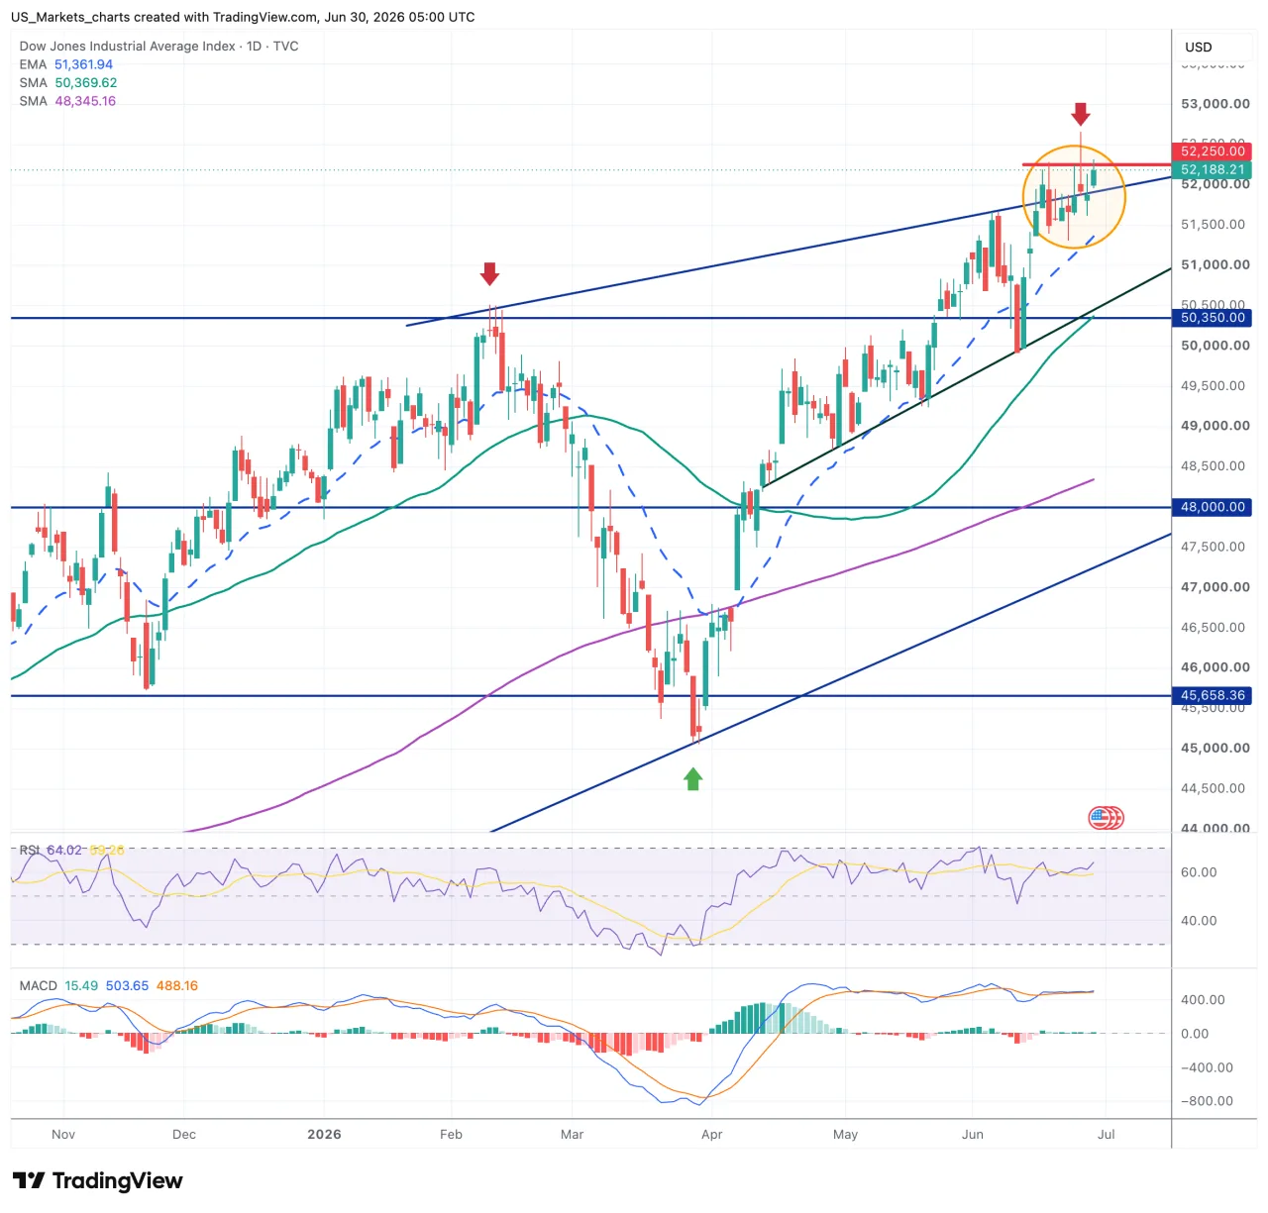Image resolution: width=1268 pixels, height=1213 pixels.
Task: Select the MACD indicator label
Action: [39, 986]
